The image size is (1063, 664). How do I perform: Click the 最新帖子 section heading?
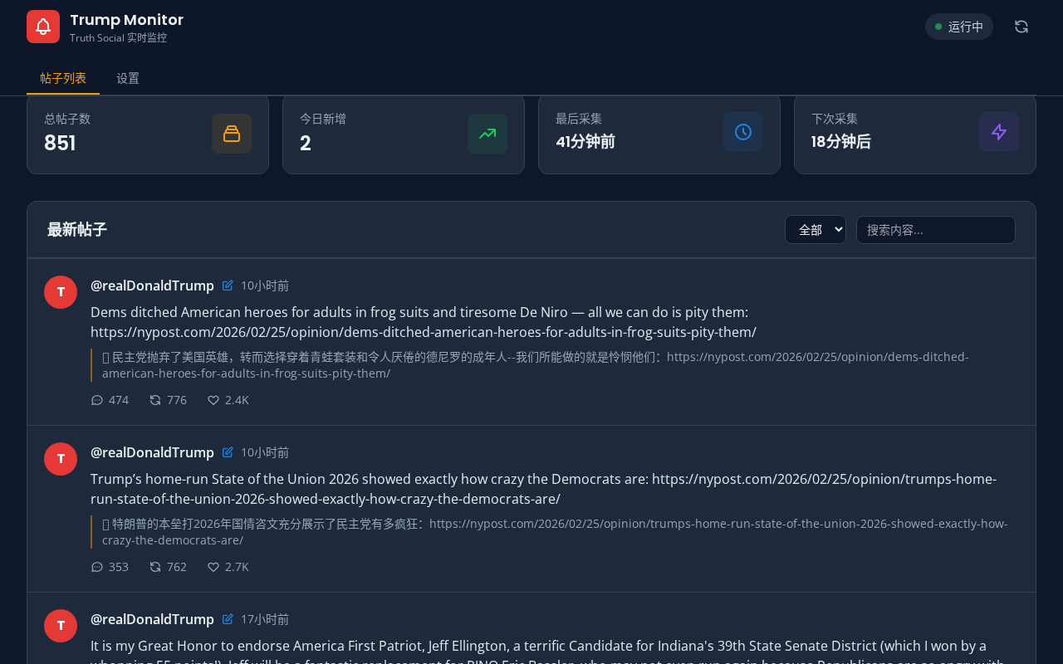tap(77, 230)
